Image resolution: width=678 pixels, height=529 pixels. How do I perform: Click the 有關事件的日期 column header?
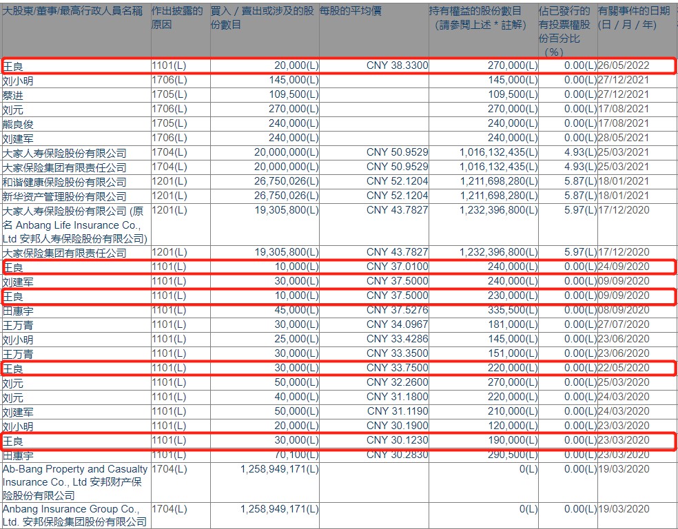coord(633,18)
